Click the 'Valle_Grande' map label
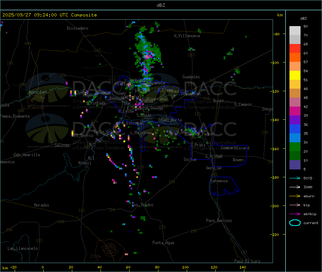The height and width of the screenshot is (272, 322). tap(107, 132)
